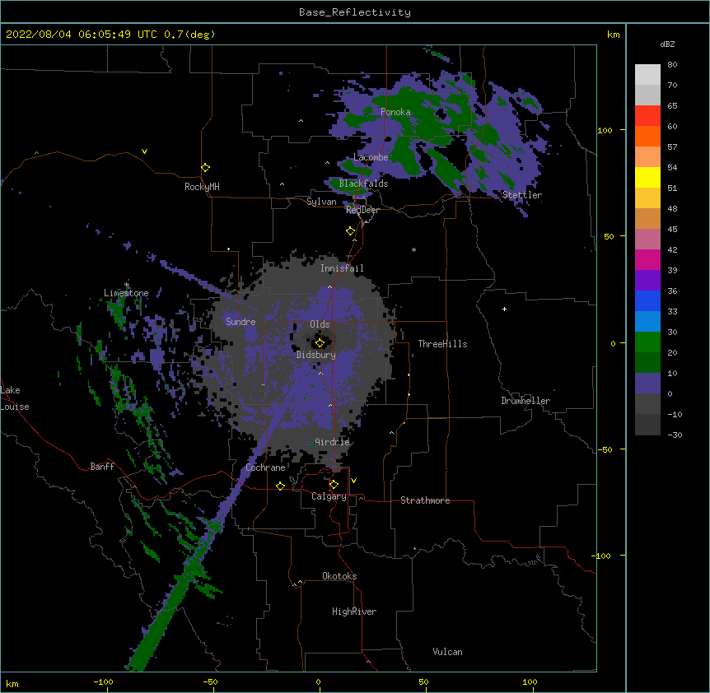Click the Didsbury city label

coord(316,355)
